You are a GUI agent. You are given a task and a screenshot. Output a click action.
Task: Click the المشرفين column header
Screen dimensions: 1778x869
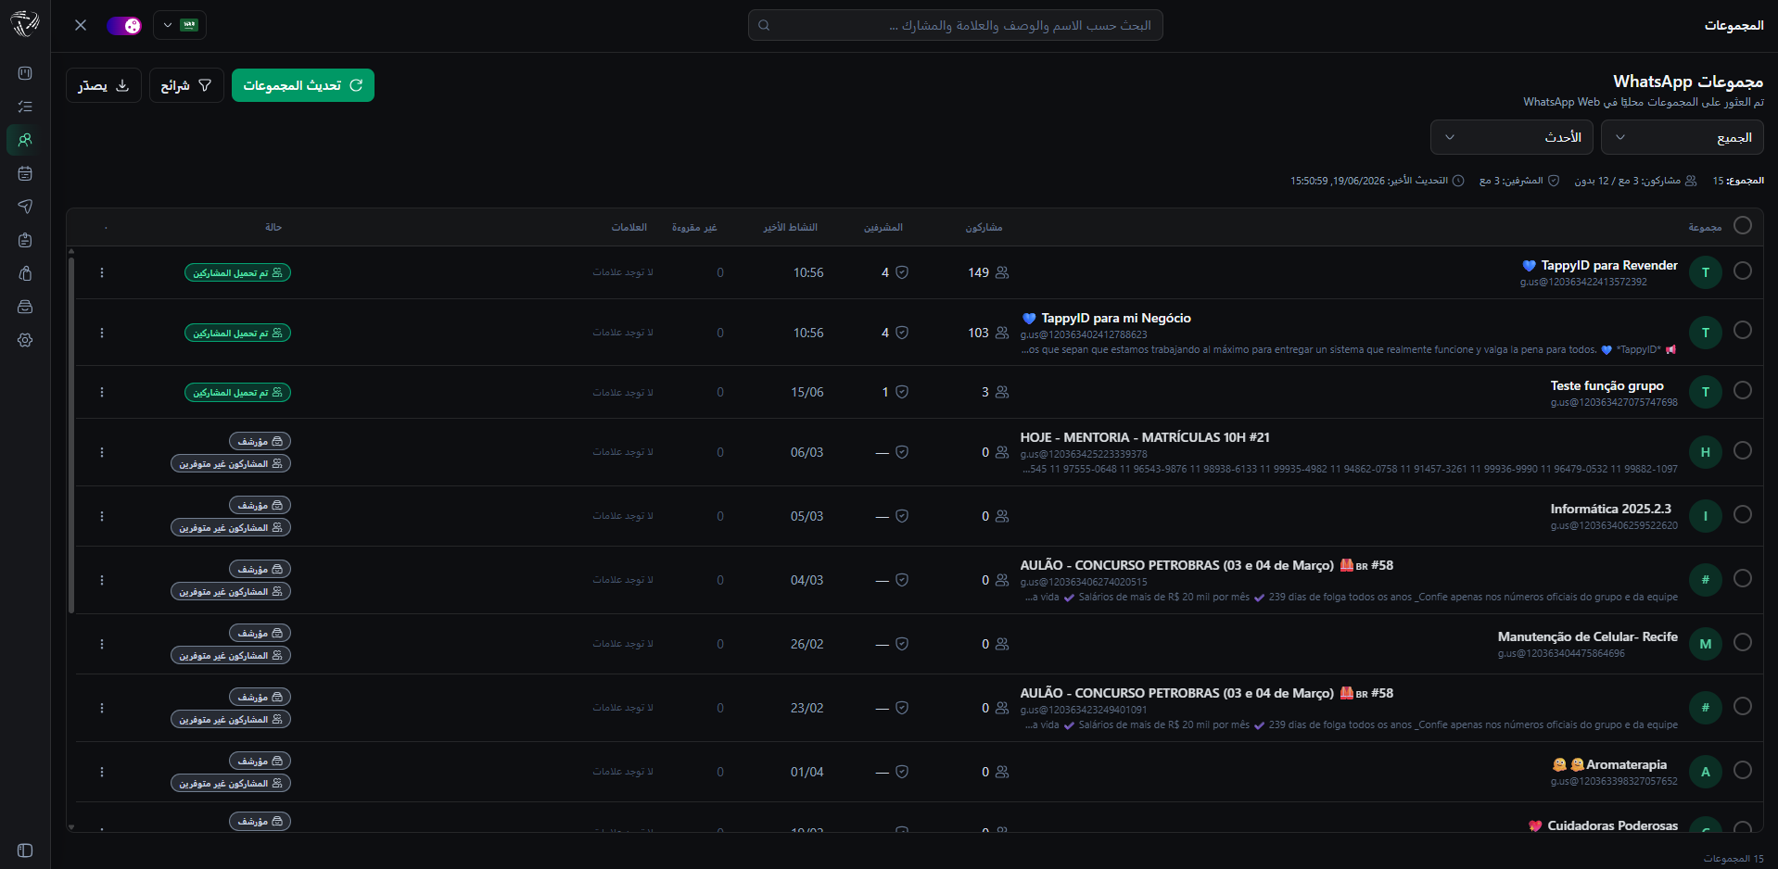pos(883,227)
